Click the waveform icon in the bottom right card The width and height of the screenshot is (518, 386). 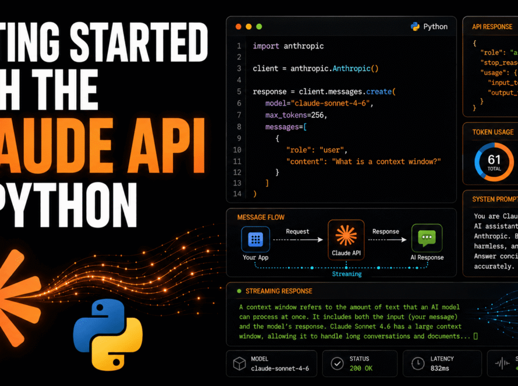[502, 363]
